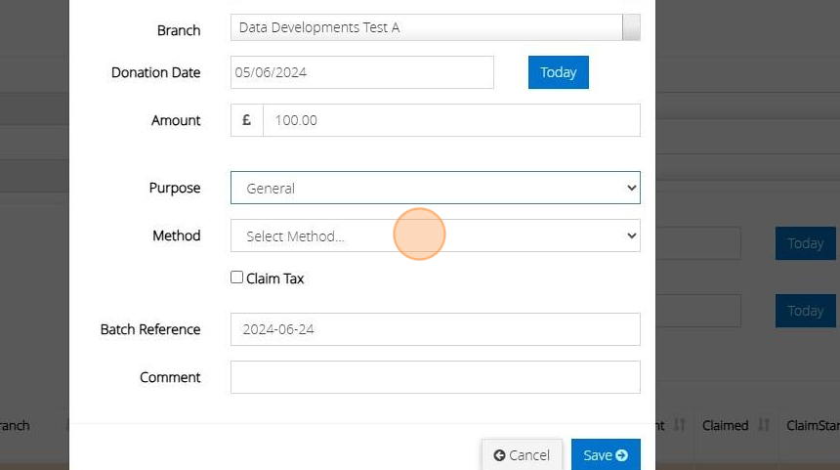Cancel the donation dialog
Image resolution: width=840 pixels, height=470 pixels.
point(522,455)
